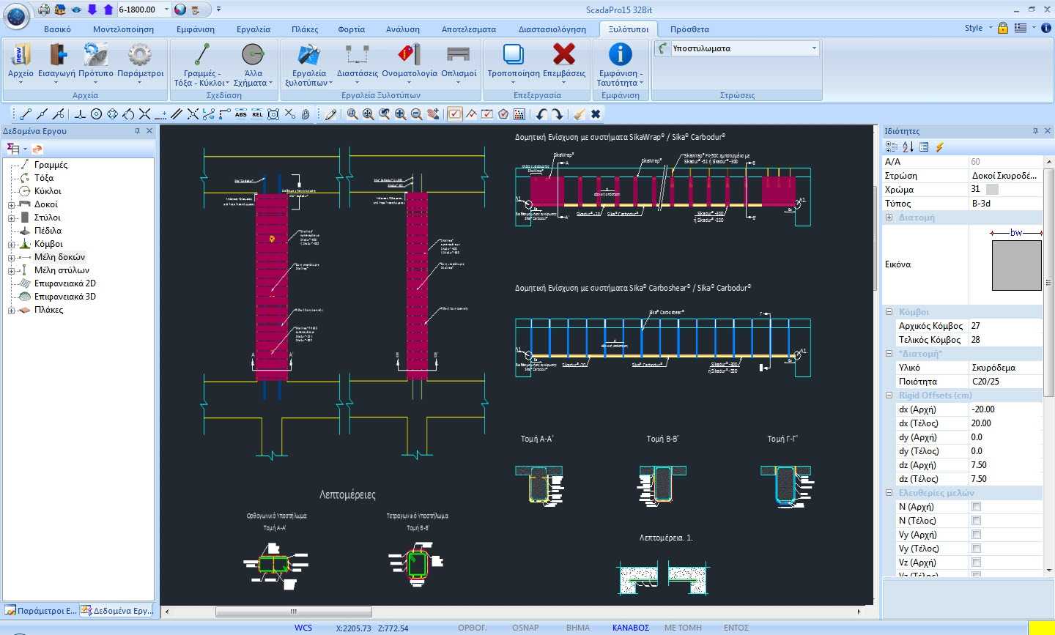Viewport: 1055px width, 635px height.
Task: Open the Μοντελοποίηση ribbon tab
Action: tap(123, 29)
